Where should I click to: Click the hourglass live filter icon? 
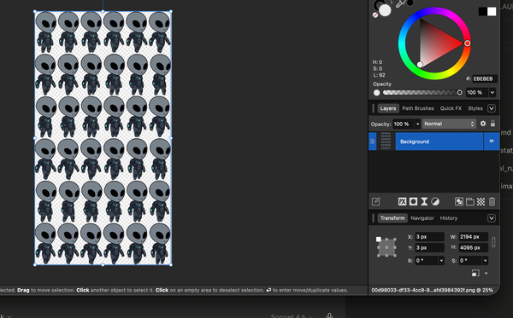pyautogui.click(x=424, y=201)
